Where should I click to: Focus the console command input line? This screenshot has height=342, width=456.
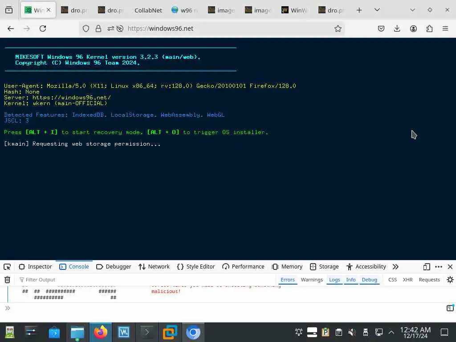(x=227, y=308)
